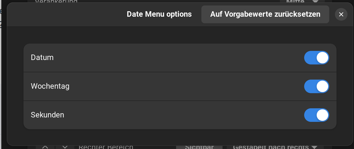
Task: Disable the Datum toggle switch
Action: click(x=316, y=58)
